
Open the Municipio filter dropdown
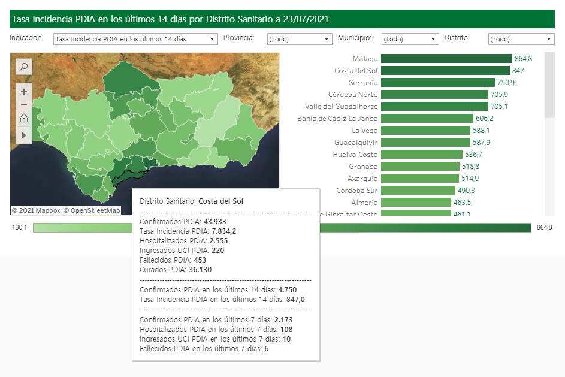tap(410, 39)
